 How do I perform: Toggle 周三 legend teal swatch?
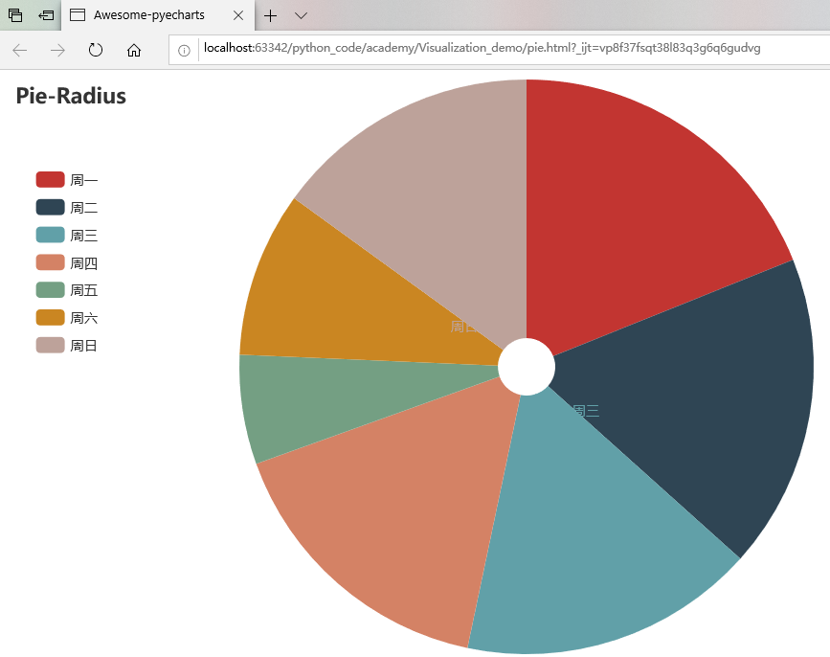pos(51,235)
